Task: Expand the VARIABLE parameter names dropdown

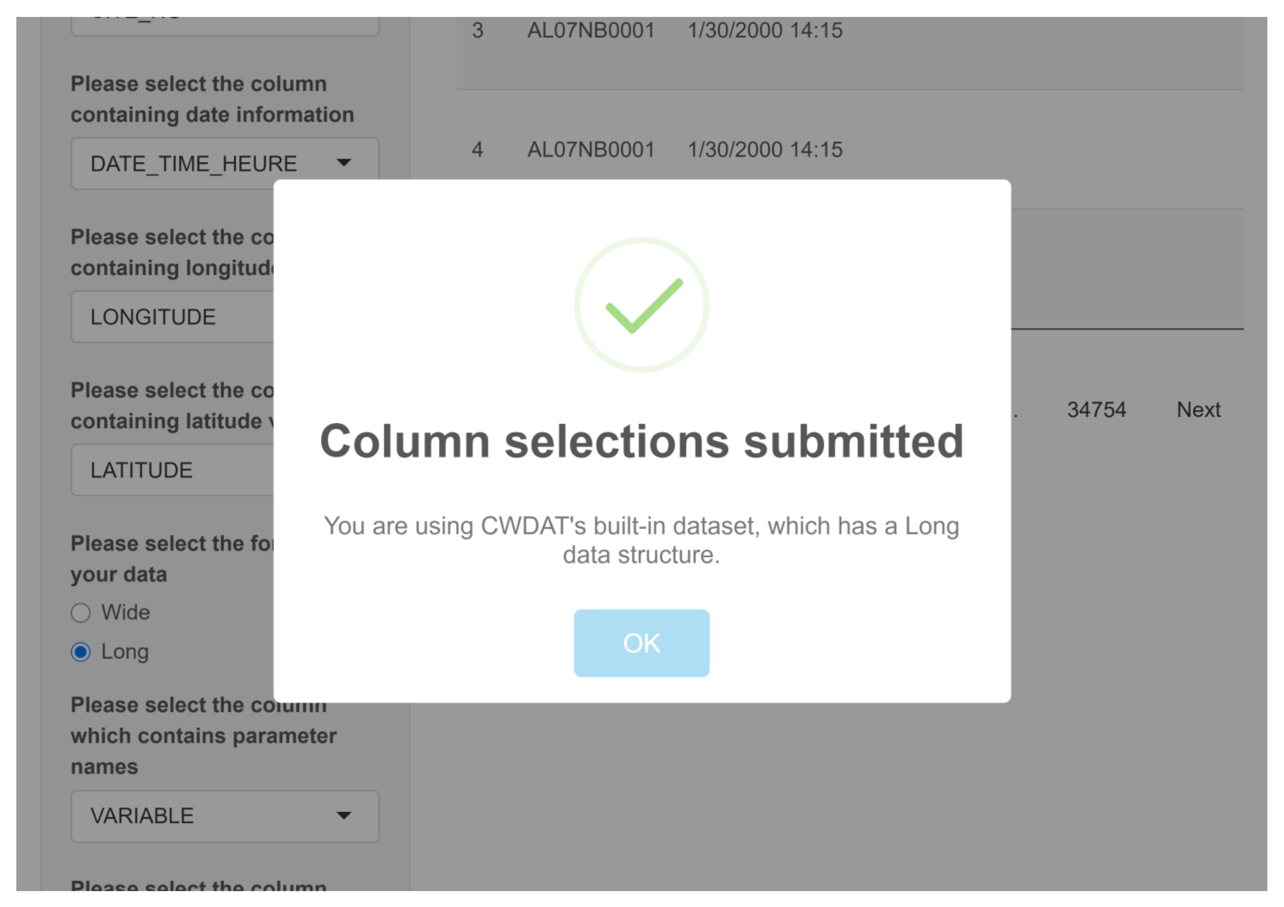Action: coord(225,816)
